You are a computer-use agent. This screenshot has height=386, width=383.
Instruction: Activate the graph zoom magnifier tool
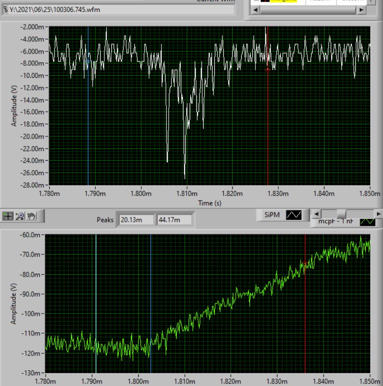[19, 216]
